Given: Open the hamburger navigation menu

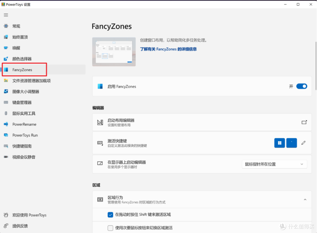Looking at the screenshot, I should click(x=6, y=15).
